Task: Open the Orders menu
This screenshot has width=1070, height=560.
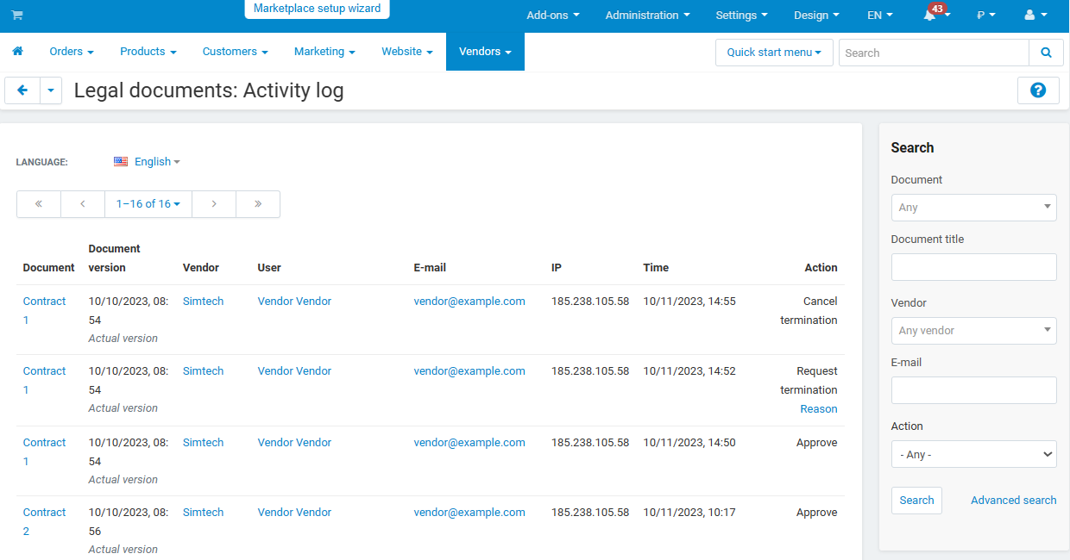Action: pyautogui.click(x=72, y=52)
